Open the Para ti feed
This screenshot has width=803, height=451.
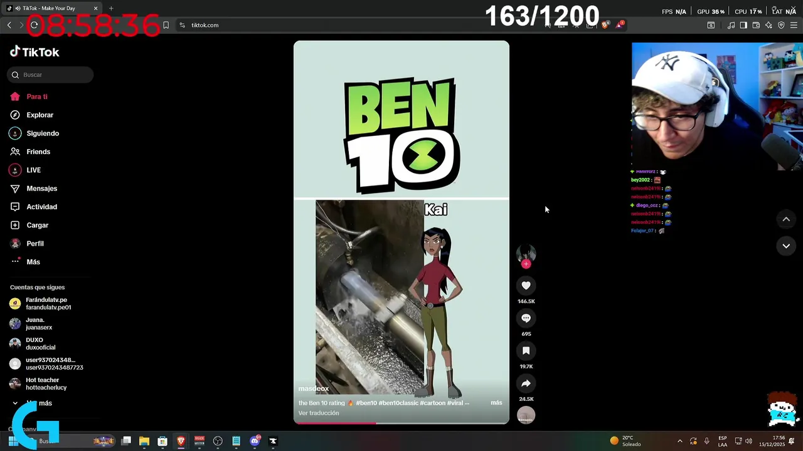coord(29,96)
